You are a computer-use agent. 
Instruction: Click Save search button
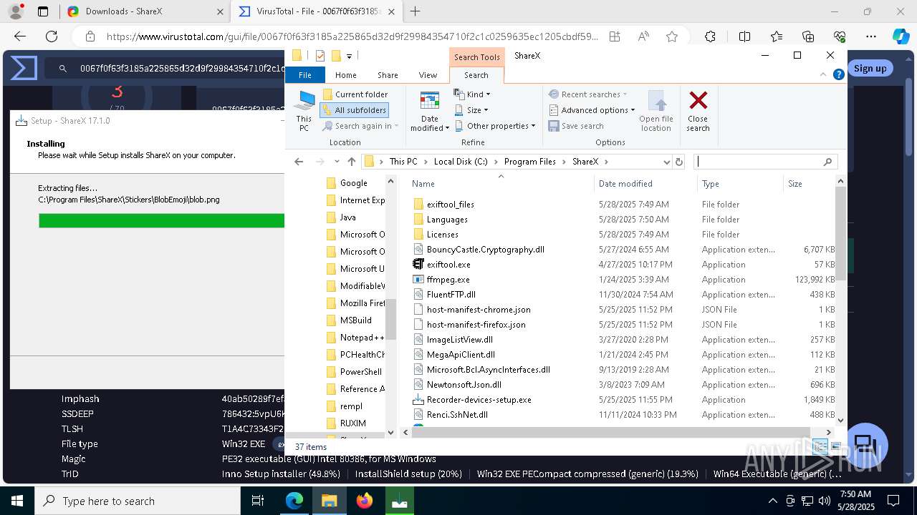pyautogui.click(x=576, y=126)
